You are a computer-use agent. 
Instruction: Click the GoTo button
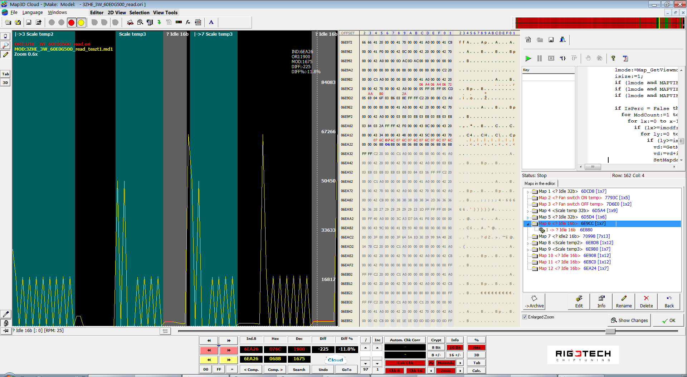(346, 370)
